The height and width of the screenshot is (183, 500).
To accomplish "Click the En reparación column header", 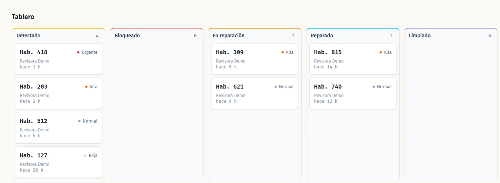I will pos(228,36).
